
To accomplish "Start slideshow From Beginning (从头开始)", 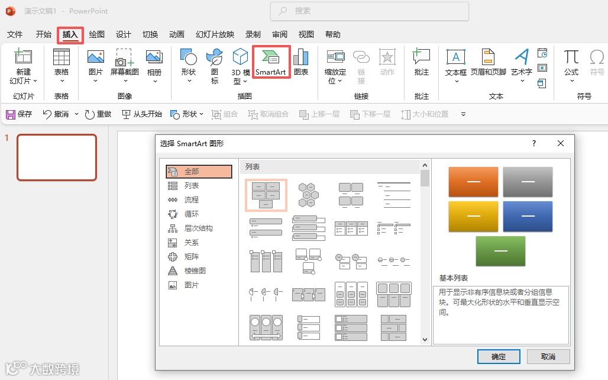I will click(x=141, y=114).
